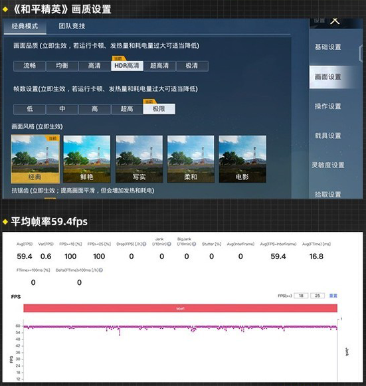Click help icon next to Jank (/10min)
This screenshot has width=366, height=386.
pos(169,244)
